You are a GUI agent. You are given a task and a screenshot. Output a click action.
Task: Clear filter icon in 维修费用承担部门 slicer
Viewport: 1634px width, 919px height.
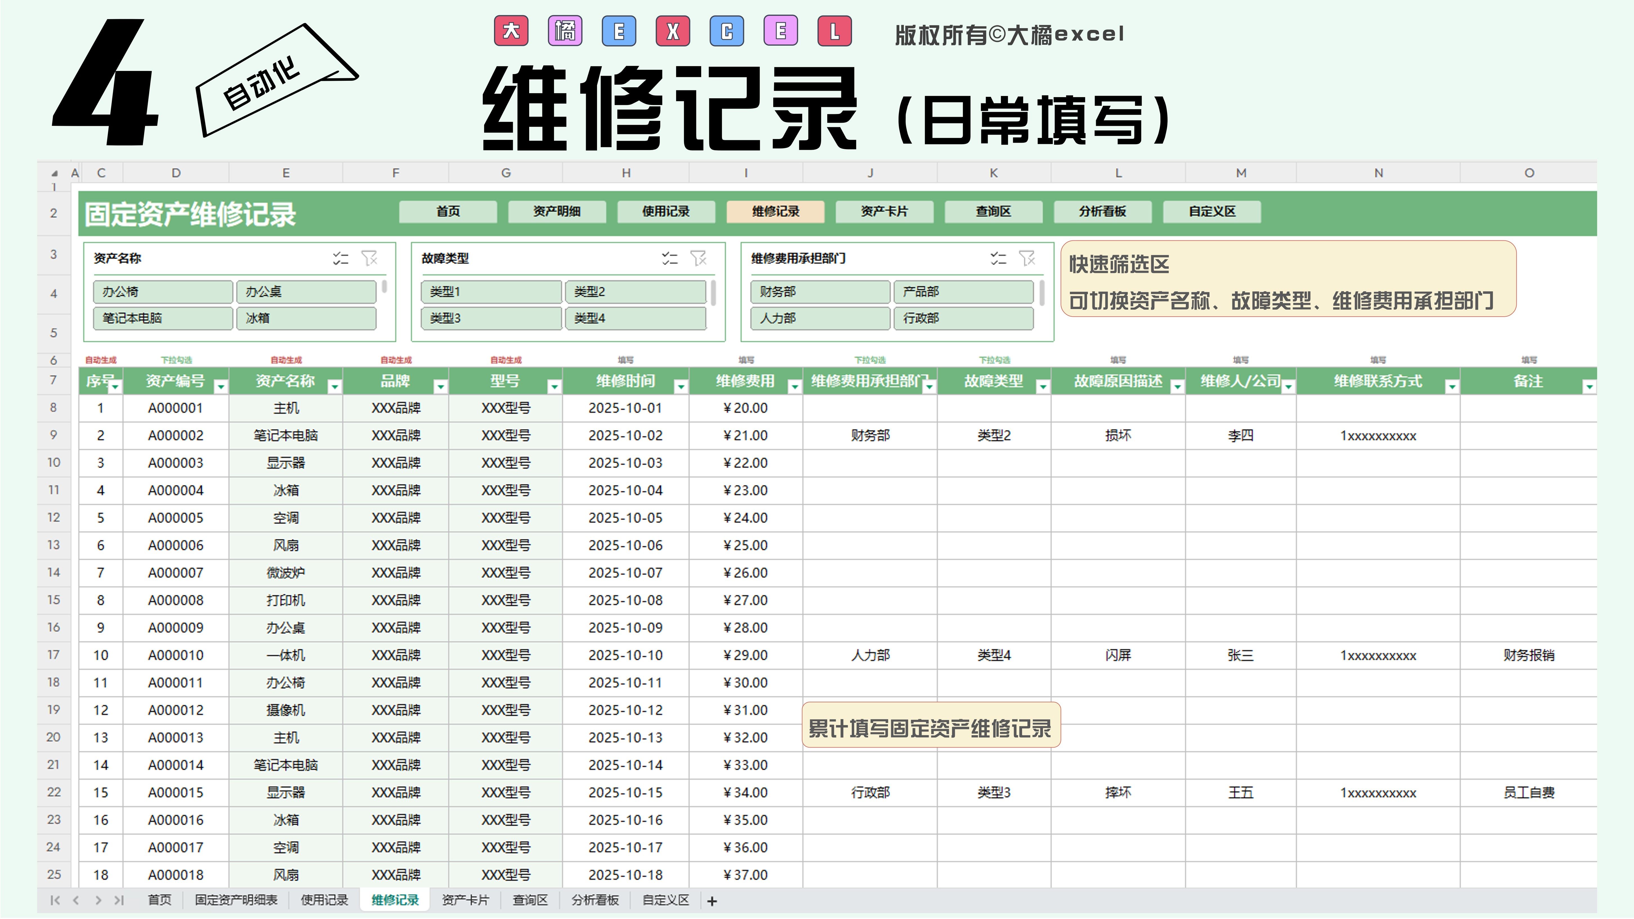point(1027,258)
